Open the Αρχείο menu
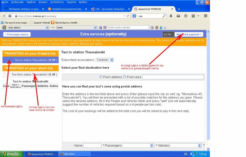Viewport: 246px width, 157px height. 5,2
